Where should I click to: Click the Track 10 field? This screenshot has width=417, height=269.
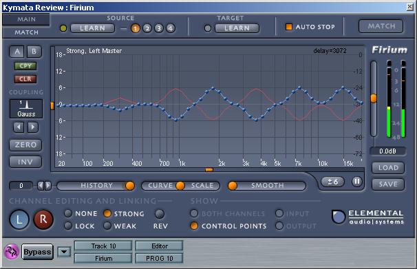pos(103,246)
